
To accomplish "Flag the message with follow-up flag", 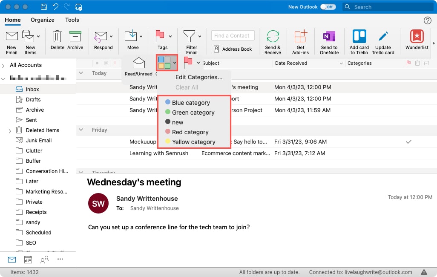I will [189, 62].
